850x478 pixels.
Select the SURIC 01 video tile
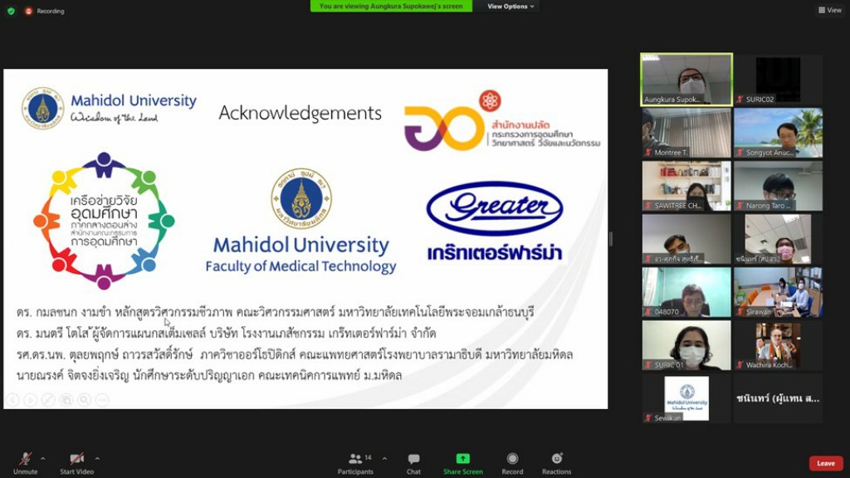pos(686,346)
